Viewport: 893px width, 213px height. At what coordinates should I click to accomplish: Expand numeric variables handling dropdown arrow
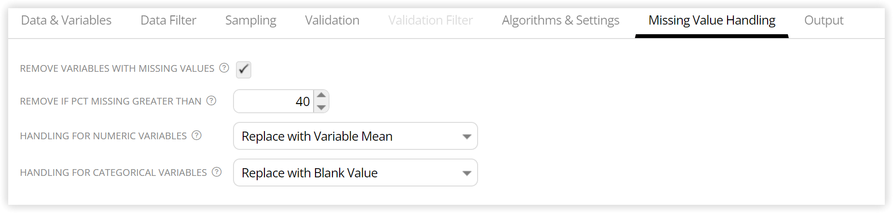(467, 136)
